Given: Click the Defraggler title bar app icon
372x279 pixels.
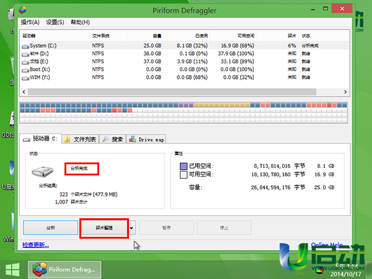Looking at the screenshot, I should click(22, 10).
